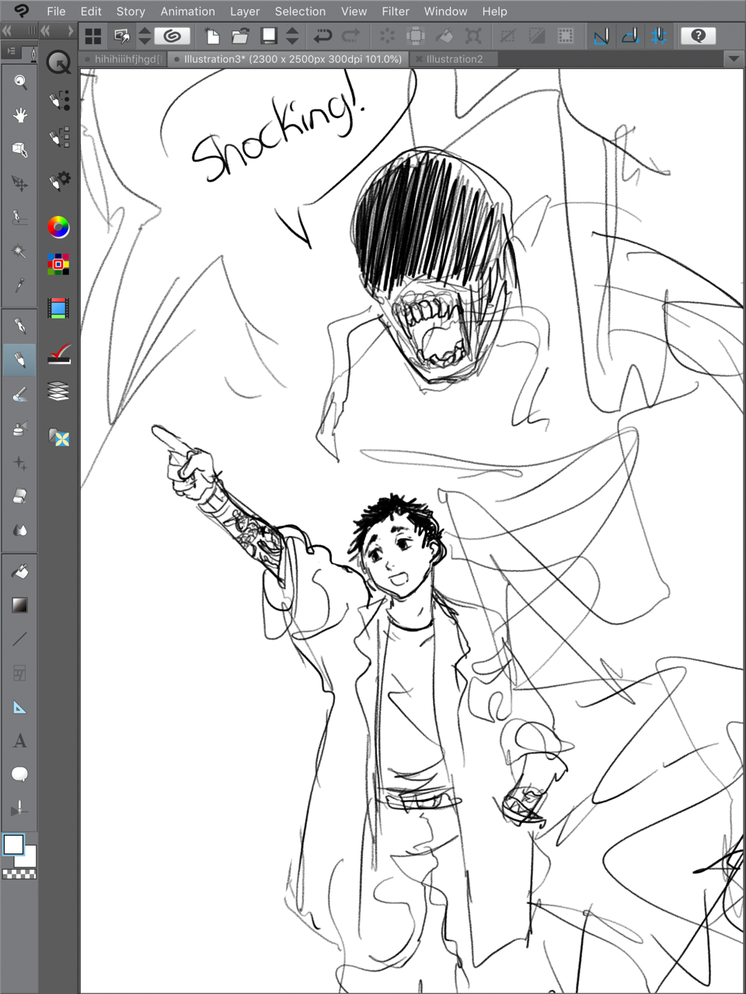Open the Help question mark button
This screenshot has width=746, height=994.
pos(698,36)
